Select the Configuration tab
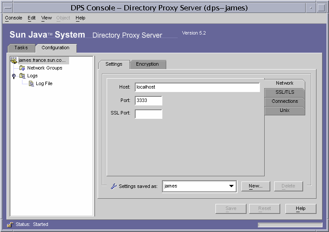329x232 pixels. [x=56, y=48]
